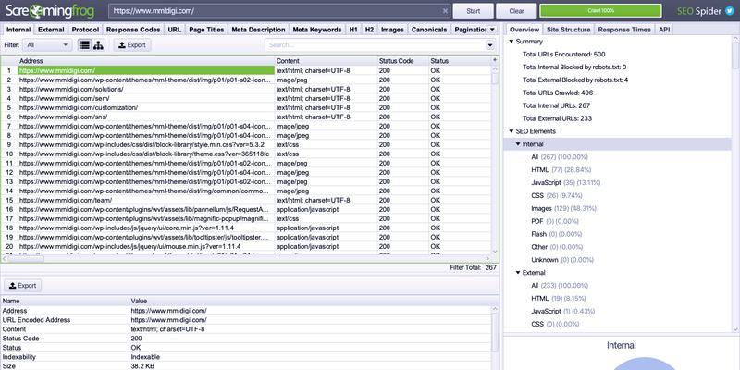Open the Images tab

[392, 30]
